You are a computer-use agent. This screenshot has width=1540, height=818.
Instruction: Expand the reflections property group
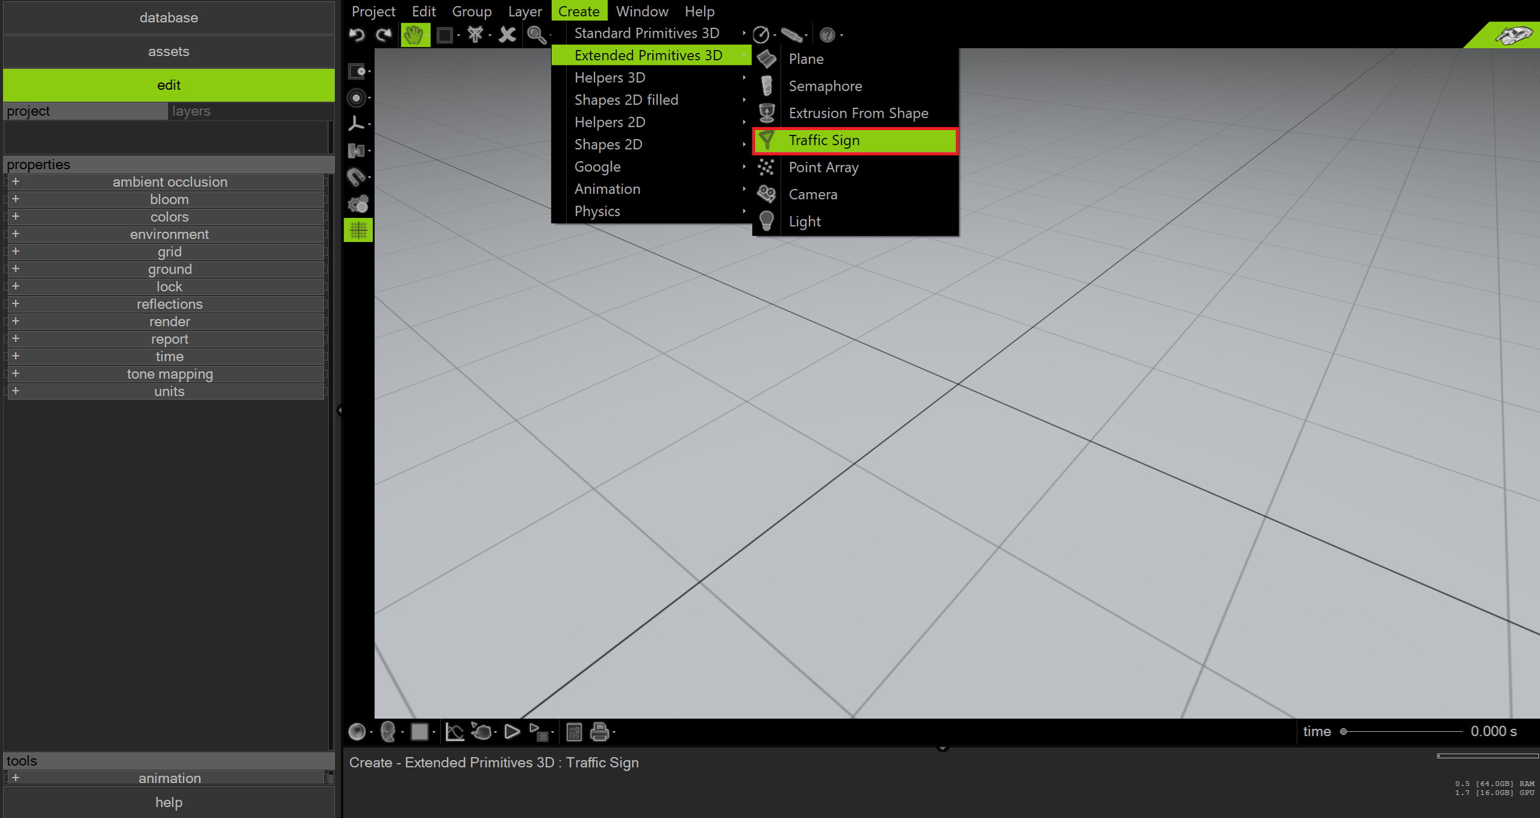pos(15,304)
